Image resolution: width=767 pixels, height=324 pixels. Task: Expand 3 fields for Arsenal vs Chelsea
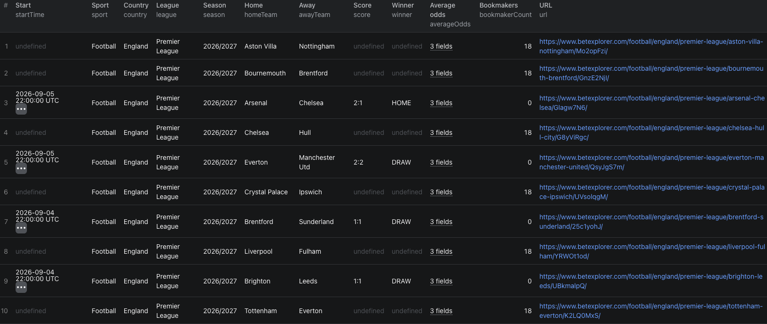click(441, 103)
